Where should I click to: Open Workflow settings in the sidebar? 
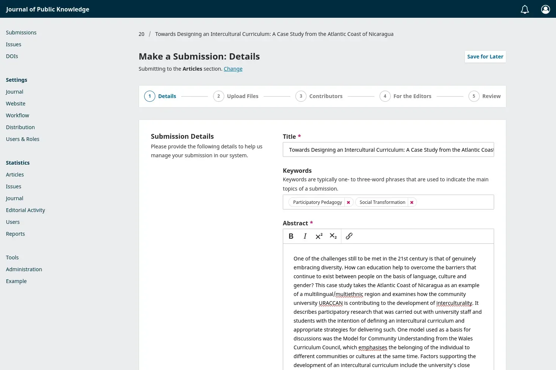[x=17, y=115]
